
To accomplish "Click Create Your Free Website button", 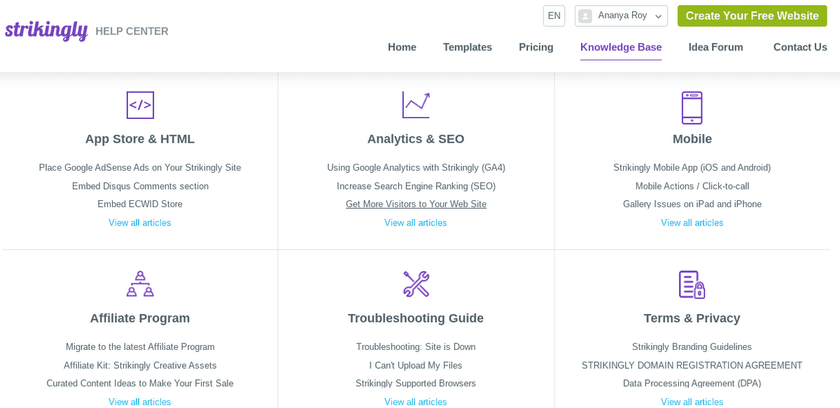I will [752, 16].
